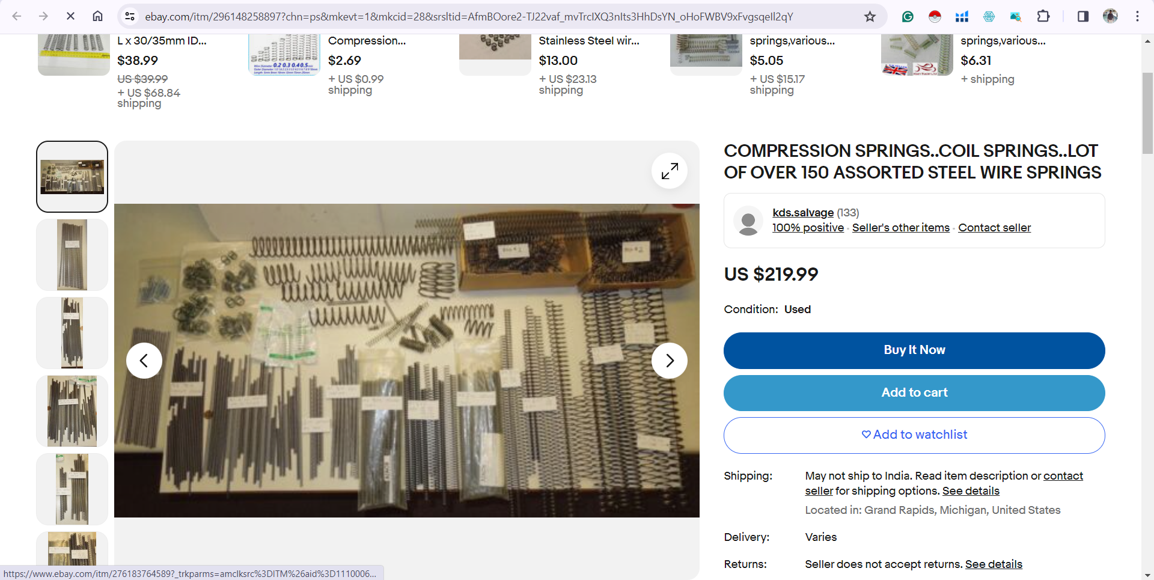Click main product photo of springs
Image resolution: width=1154 pixels, height=580 pixels.
pyautogui.click(x=407, y=361)
